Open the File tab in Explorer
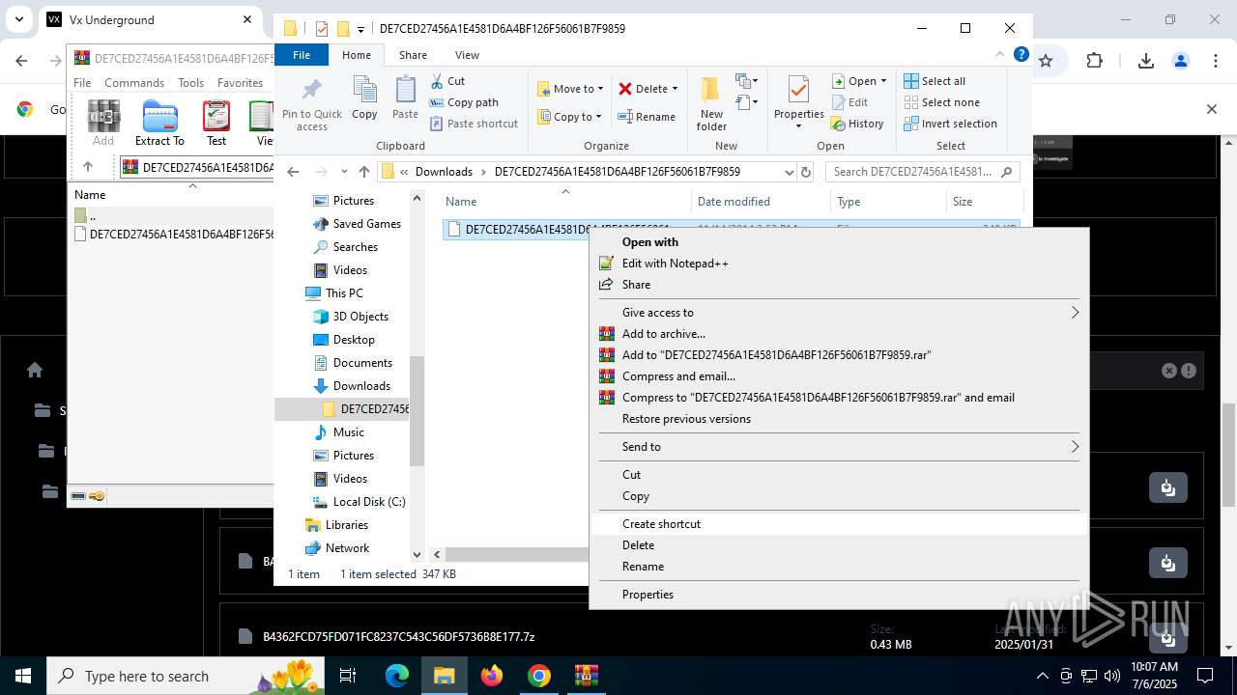1237x695 pixels. [302, 55]
